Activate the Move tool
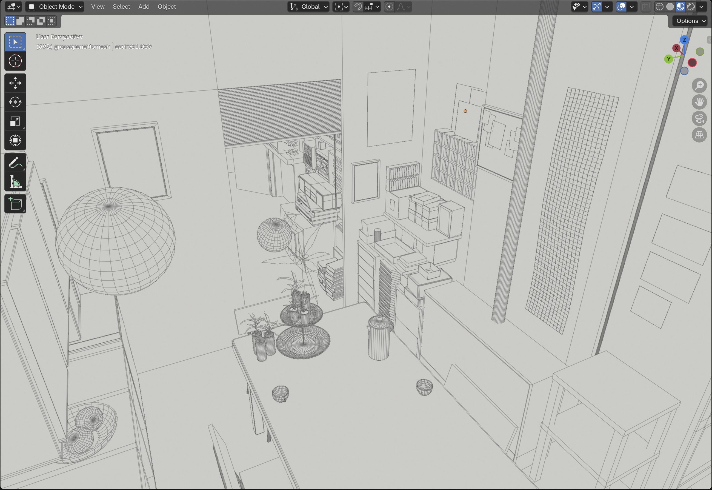 tap(15, 83)
